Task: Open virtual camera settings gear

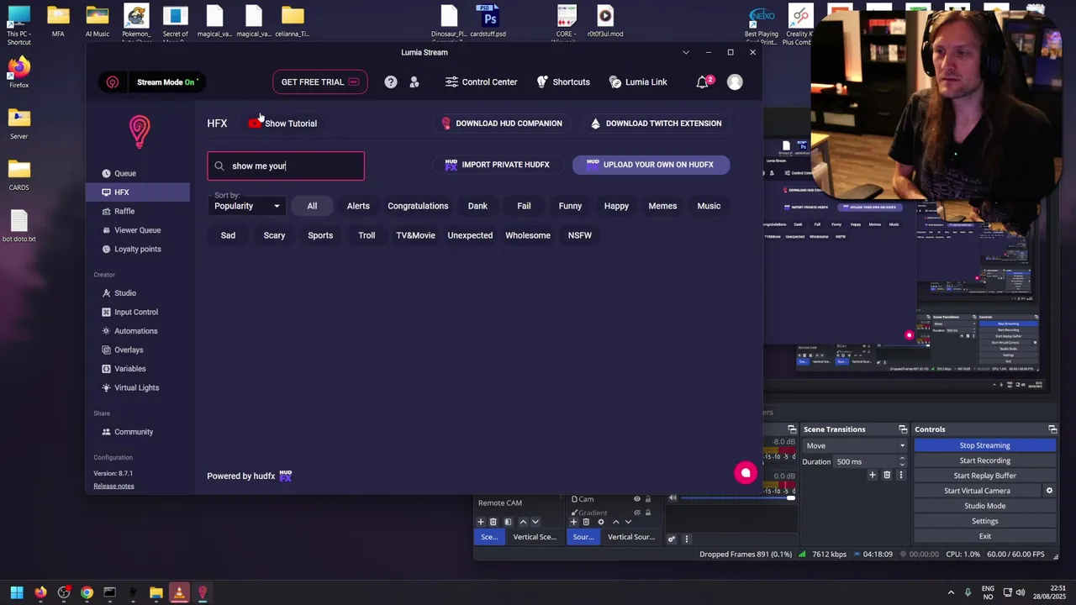Action: point(1049,491)
